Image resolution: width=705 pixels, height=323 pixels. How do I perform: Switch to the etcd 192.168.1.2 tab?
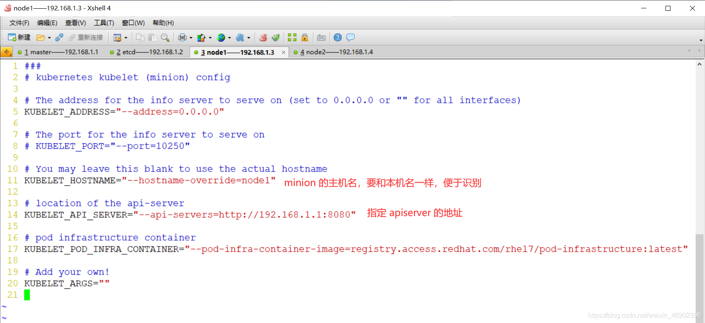click(x=147, y=52)
